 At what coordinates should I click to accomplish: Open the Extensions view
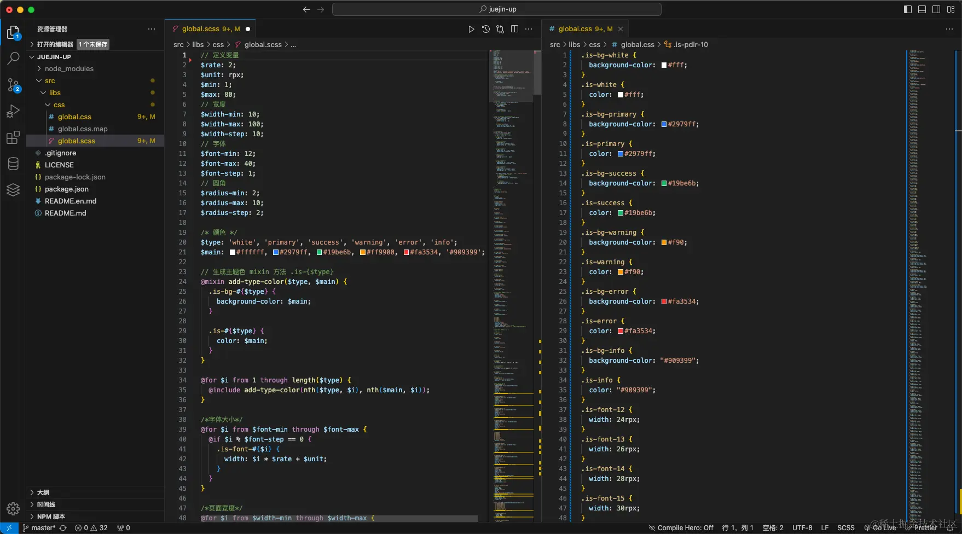pos(13,137)
